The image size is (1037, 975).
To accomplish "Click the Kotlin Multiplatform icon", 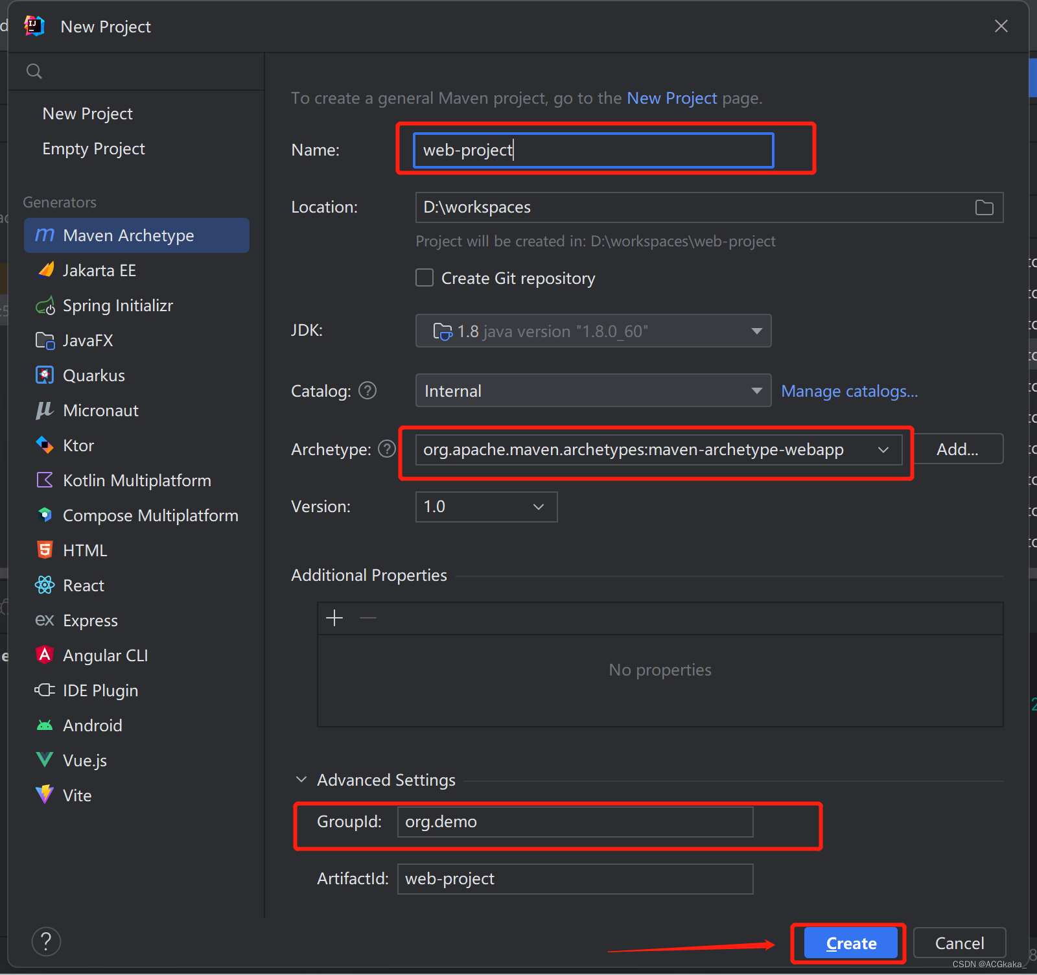I will pos(45,480).
